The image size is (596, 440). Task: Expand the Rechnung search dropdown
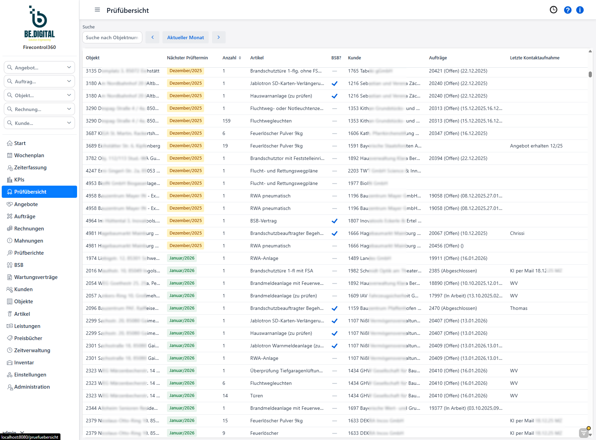[69, 109]
